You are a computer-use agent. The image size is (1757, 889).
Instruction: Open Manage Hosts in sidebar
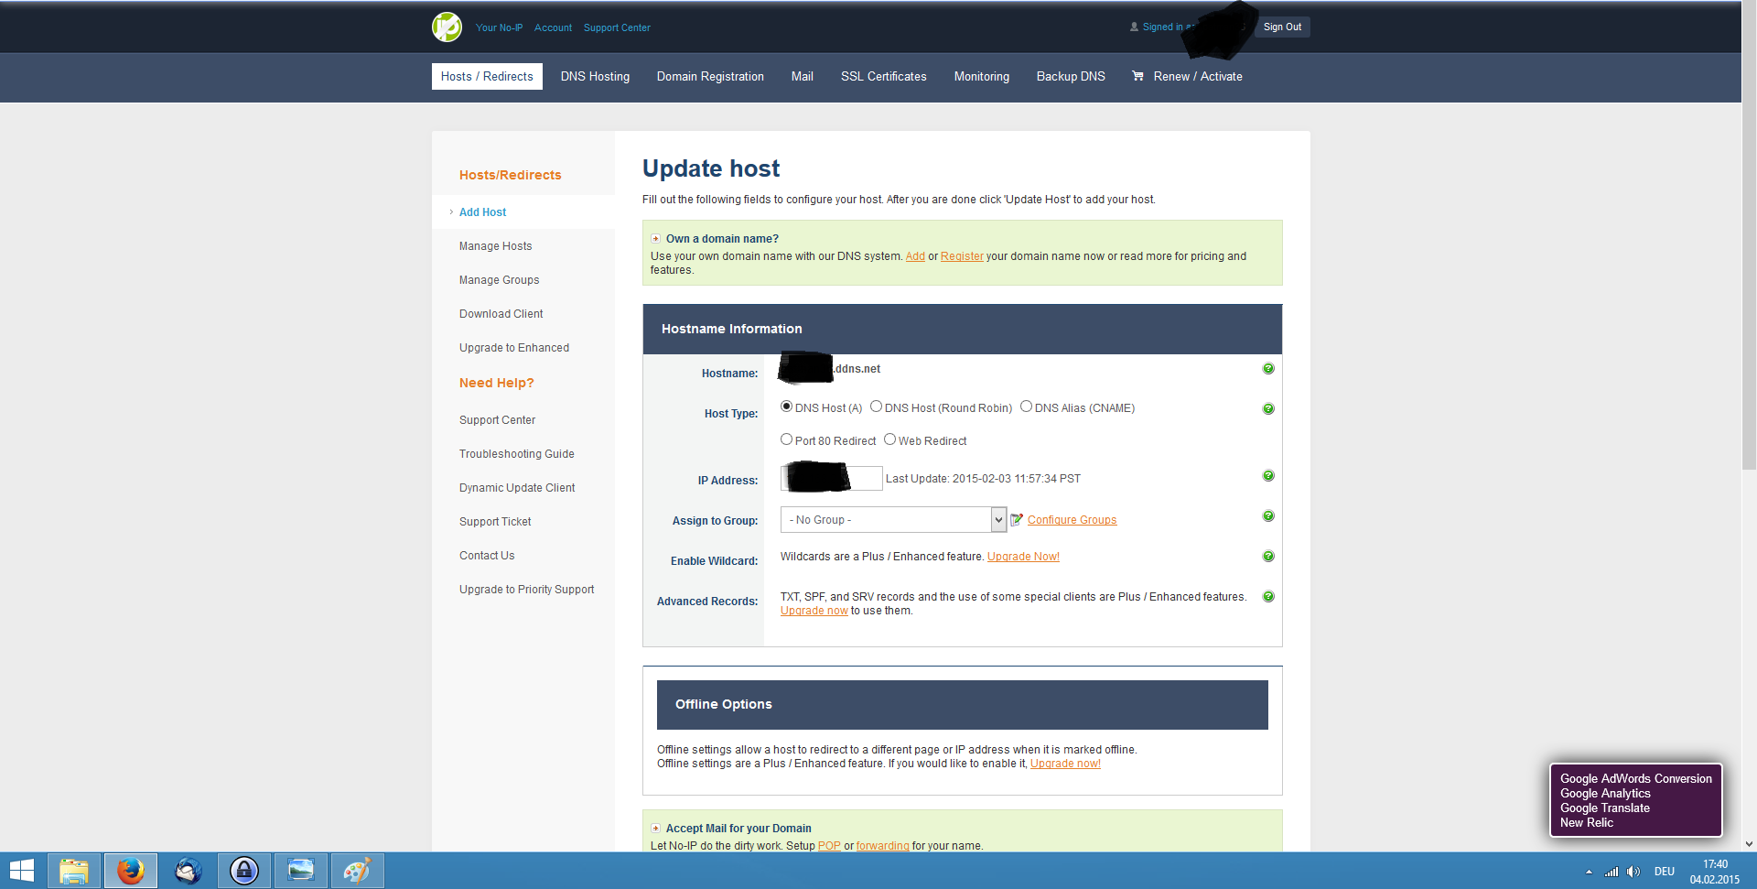click(495, 246)
